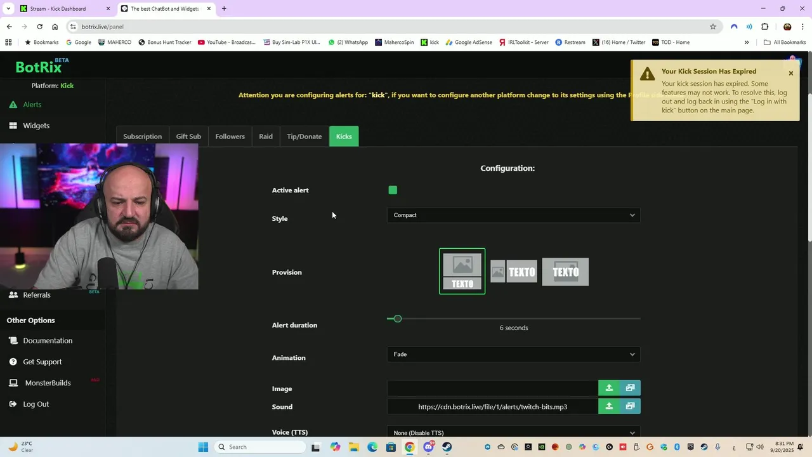Switch to the Subscription alerts tab
Viewport: 812px width, 457px height.
142,136
